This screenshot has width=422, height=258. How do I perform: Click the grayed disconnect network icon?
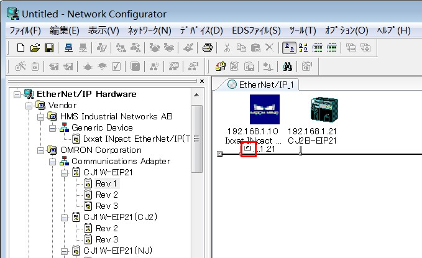[83, 48]
